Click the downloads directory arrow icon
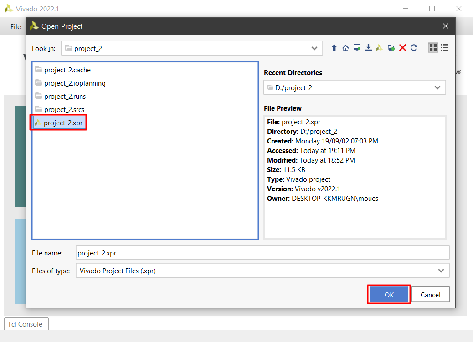 click(x=368, y=48)
